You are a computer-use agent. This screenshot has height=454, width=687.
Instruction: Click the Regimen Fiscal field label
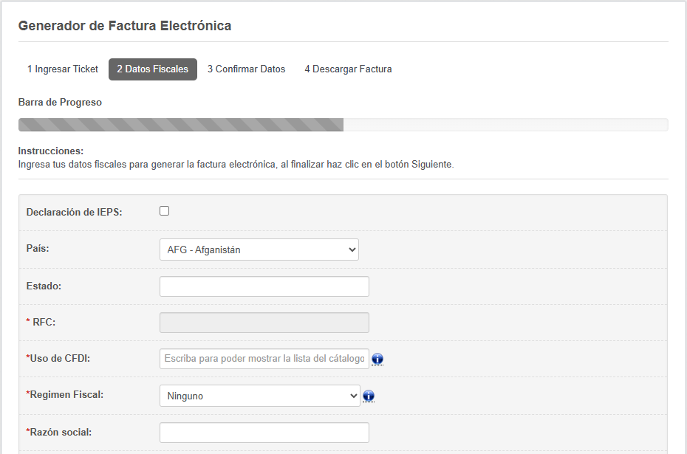[x=65, y=394]
